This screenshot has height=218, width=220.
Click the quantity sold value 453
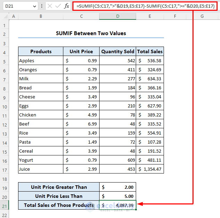(118, 169)
